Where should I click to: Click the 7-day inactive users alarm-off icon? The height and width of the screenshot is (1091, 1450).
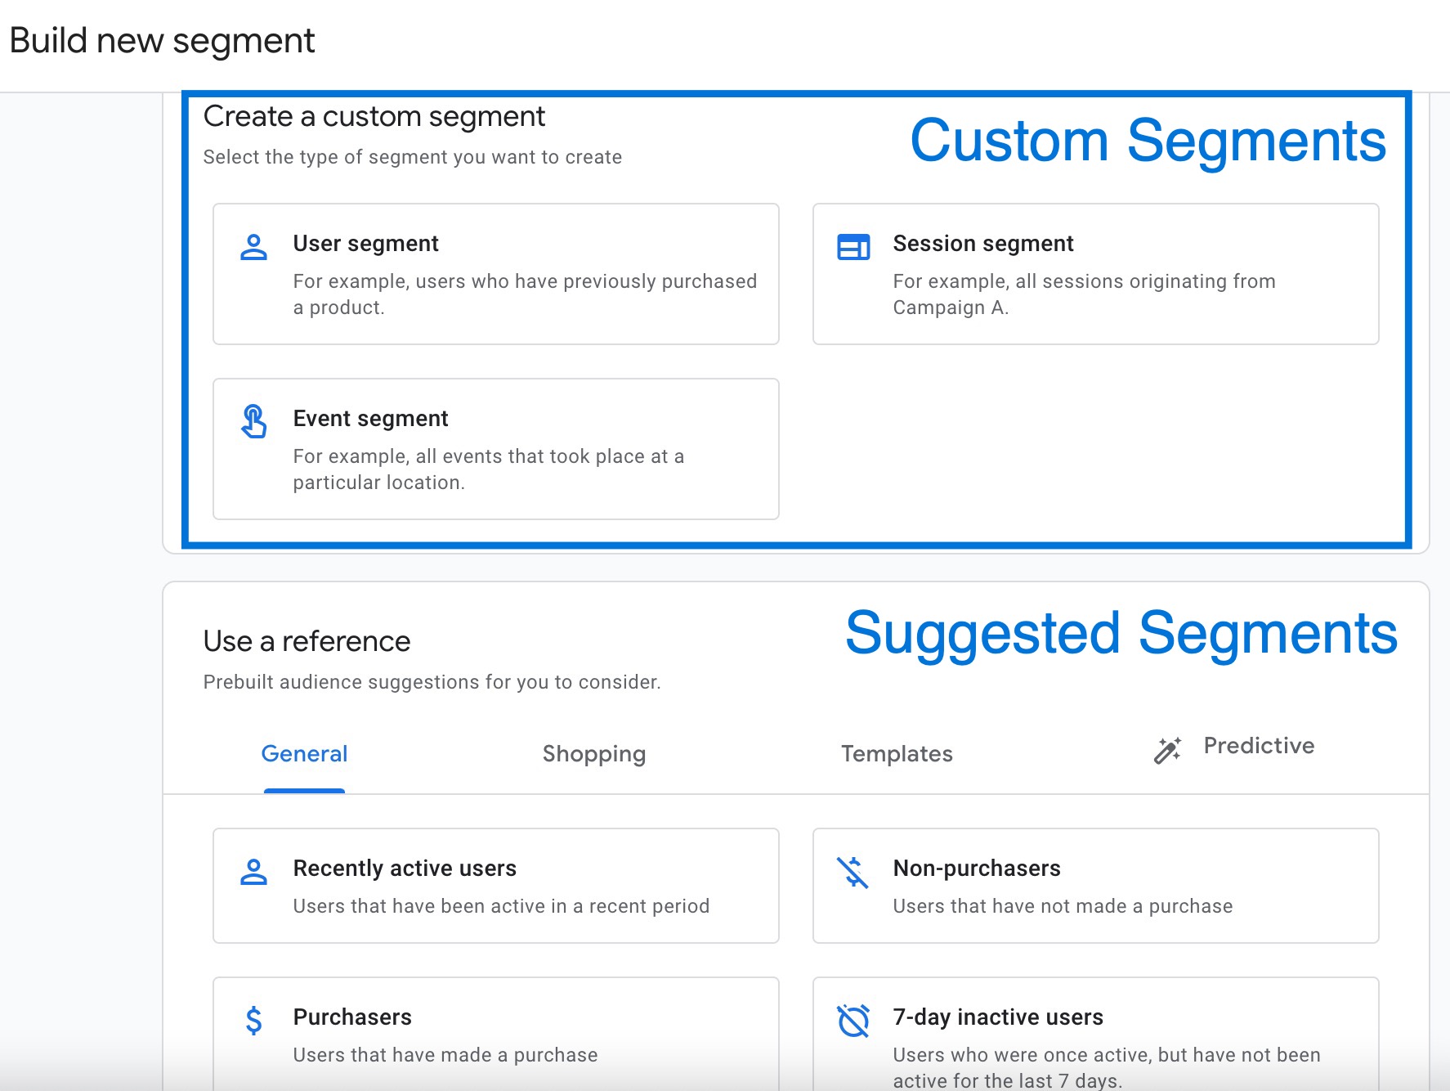(853, 1021)
